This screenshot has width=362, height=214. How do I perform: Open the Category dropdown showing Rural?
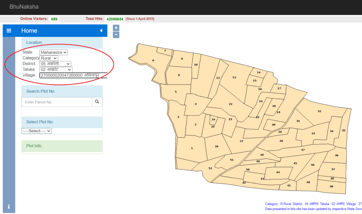(48, 58)
